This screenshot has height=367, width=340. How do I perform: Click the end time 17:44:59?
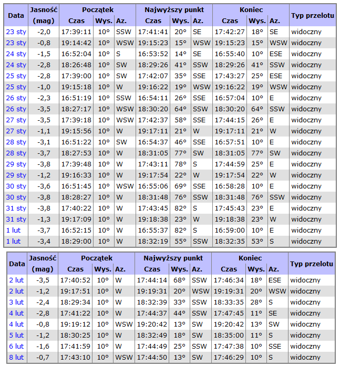pos(230,164)
